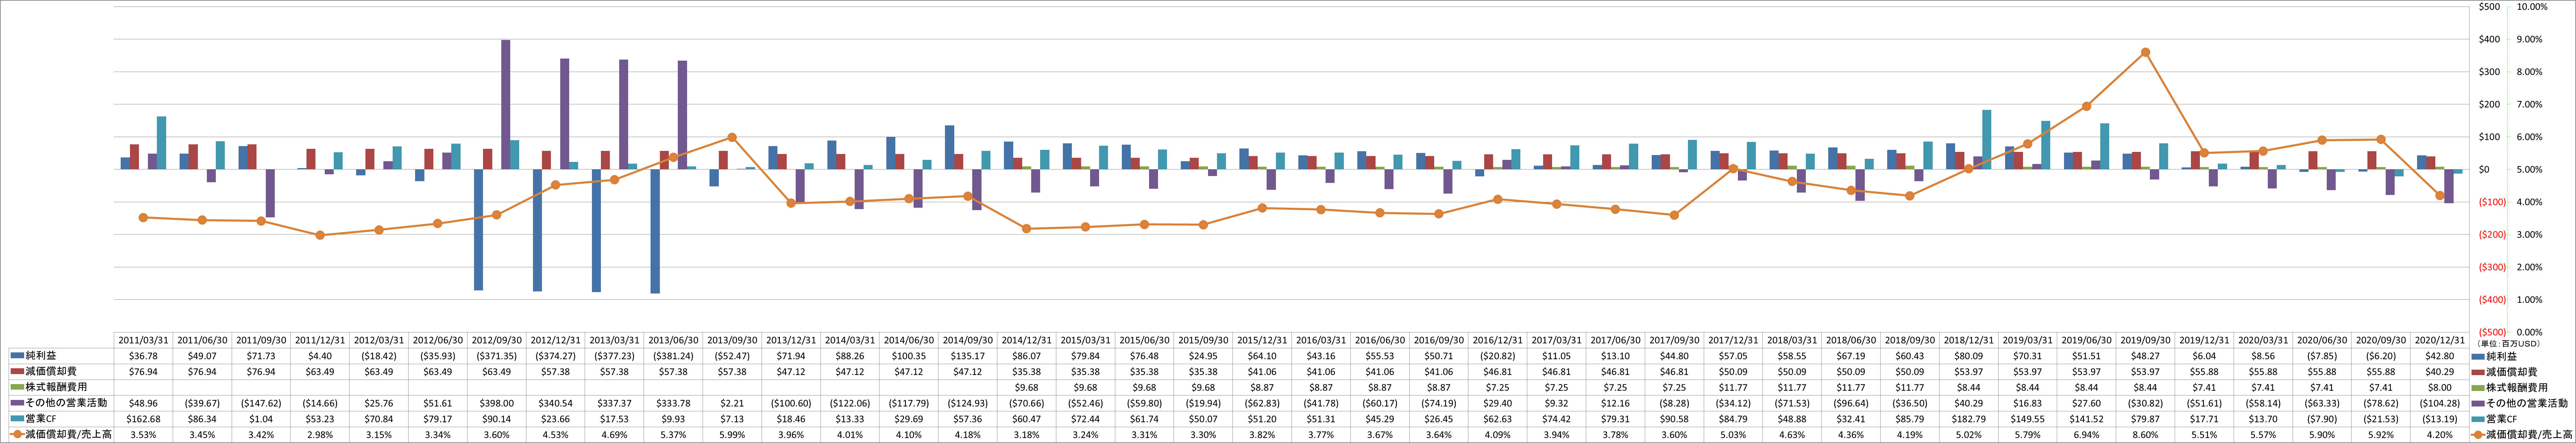This screenshot has width=2576, height=443.
Task: Click the tall teal bar for 2018/12/31
Action: 1987,140
